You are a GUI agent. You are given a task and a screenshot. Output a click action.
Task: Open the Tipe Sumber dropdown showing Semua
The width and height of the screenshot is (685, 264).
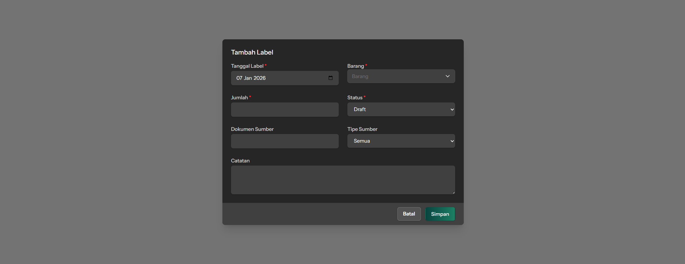(401, 141)
